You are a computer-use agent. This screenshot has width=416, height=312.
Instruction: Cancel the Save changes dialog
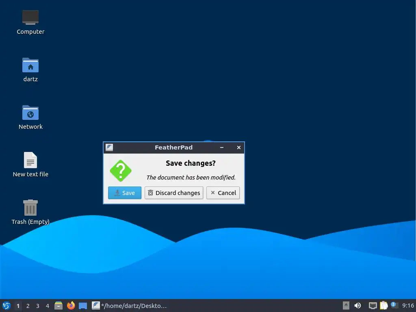223,193
